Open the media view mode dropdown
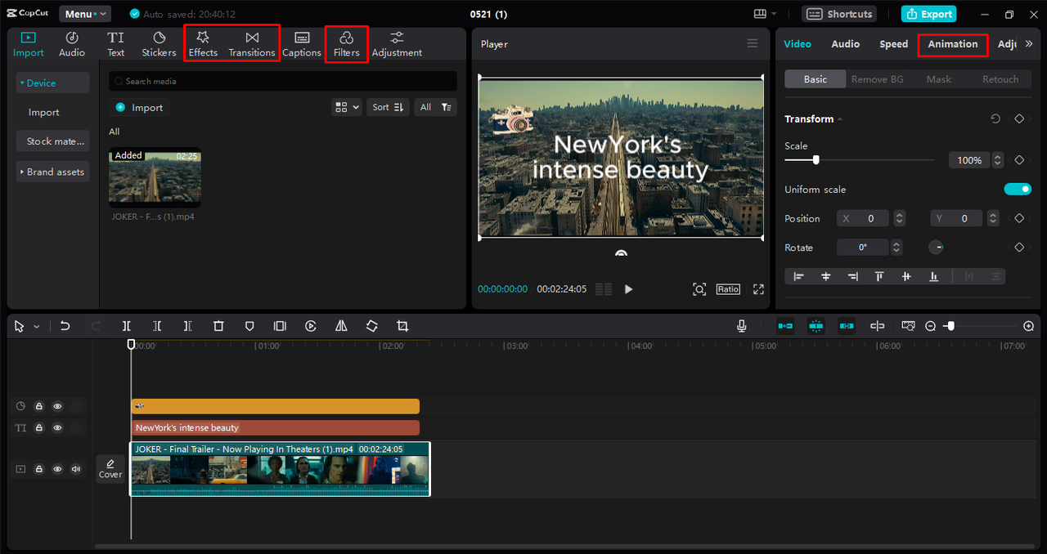 [x=347, y=107]
